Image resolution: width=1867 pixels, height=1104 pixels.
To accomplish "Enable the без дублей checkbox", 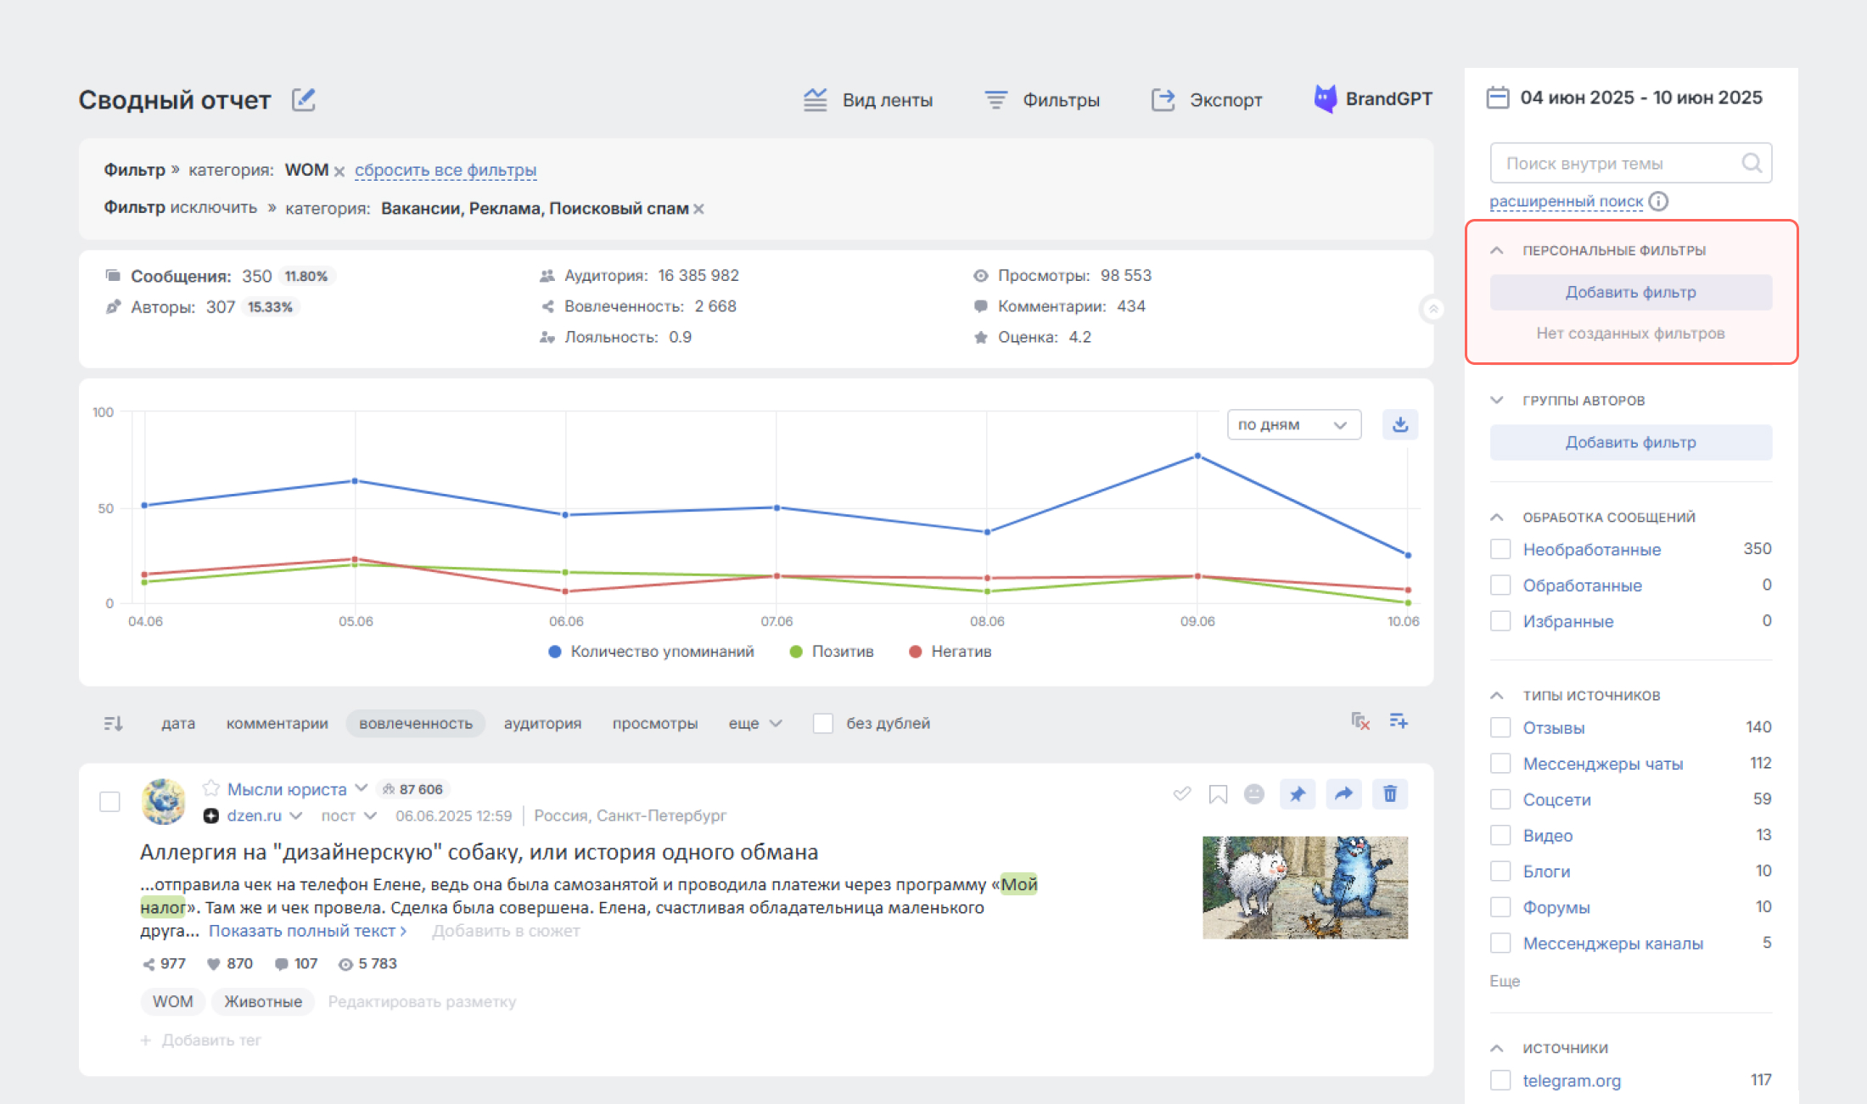I will click(x=822, y=724).
